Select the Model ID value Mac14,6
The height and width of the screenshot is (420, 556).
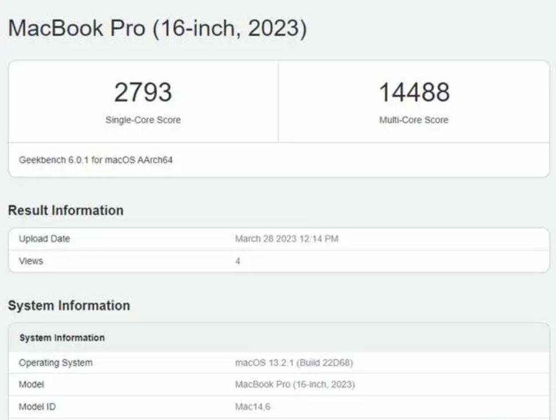[253, 407]
